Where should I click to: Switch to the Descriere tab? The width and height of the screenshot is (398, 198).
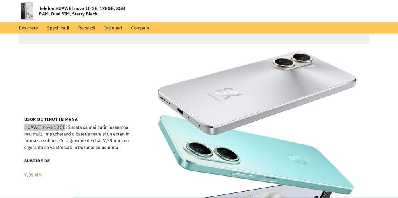tap(28, 28)
